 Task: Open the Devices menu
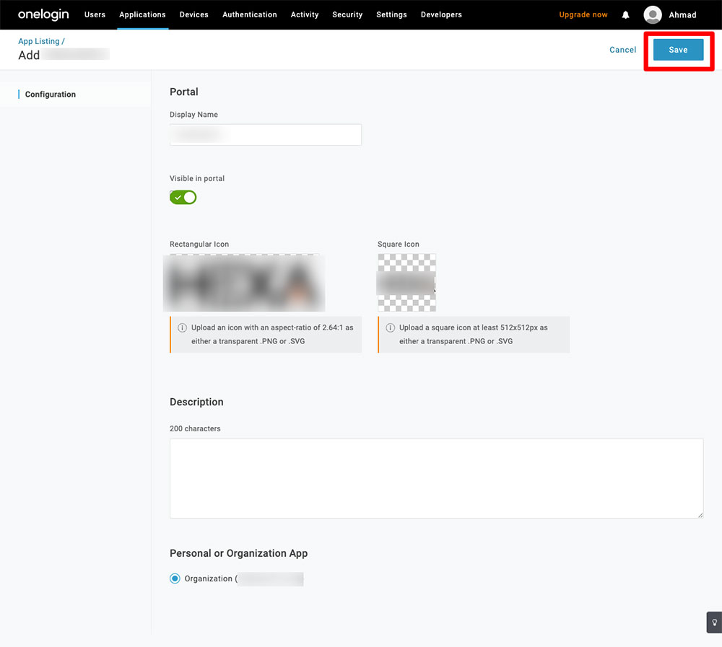pos(193,14)
